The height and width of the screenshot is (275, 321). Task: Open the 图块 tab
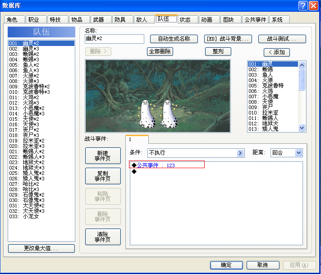[x=231, y=19]
